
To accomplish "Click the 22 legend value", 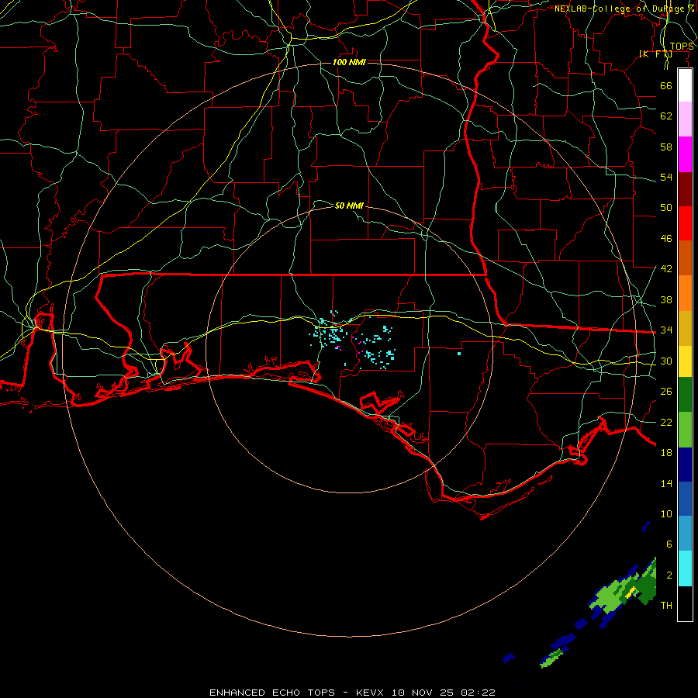I will coord(666,422).
